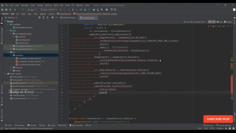Run the app with green play icon

pyautogui.click(x=61, y=10)
